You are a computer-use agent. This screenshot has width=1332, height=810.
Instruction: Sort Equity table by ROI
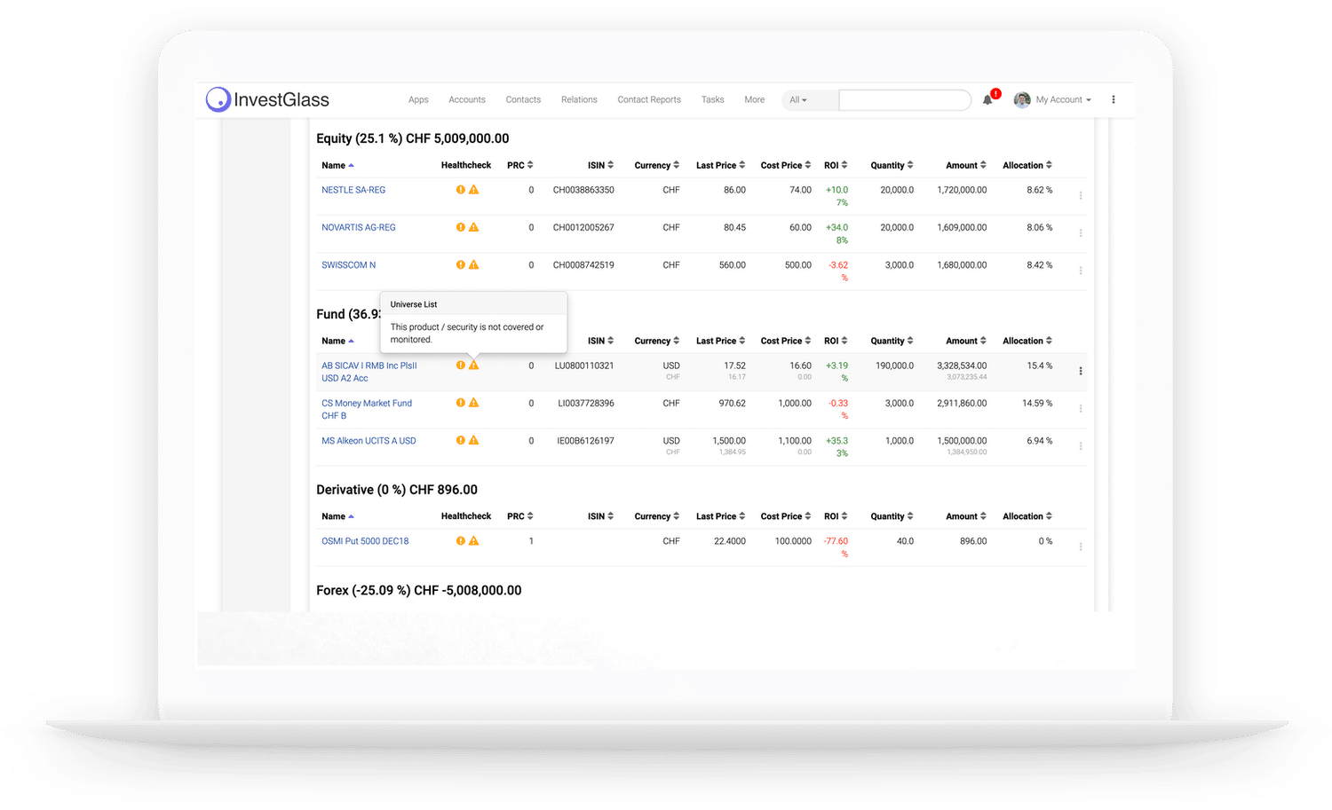click(x=836, y=166)
